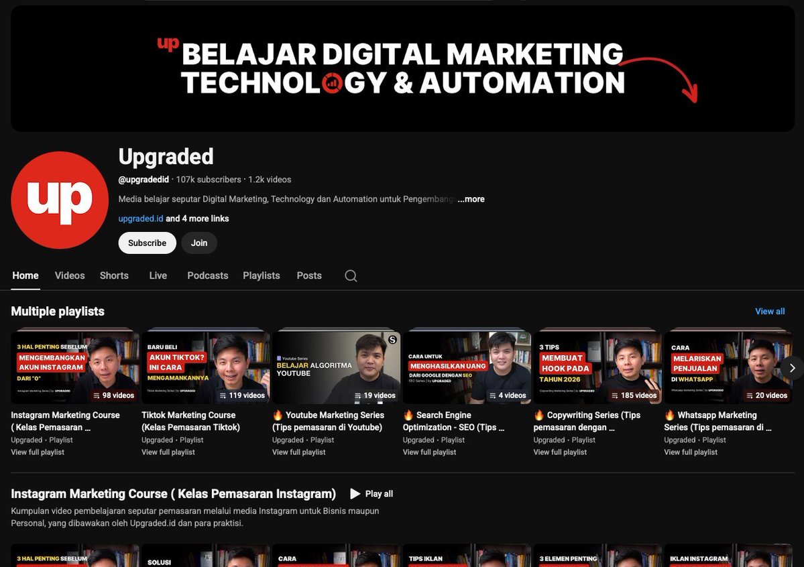Click the 98 videos playlist count badge
Viewport: 804px width, 567px height.
coord(114,395)
